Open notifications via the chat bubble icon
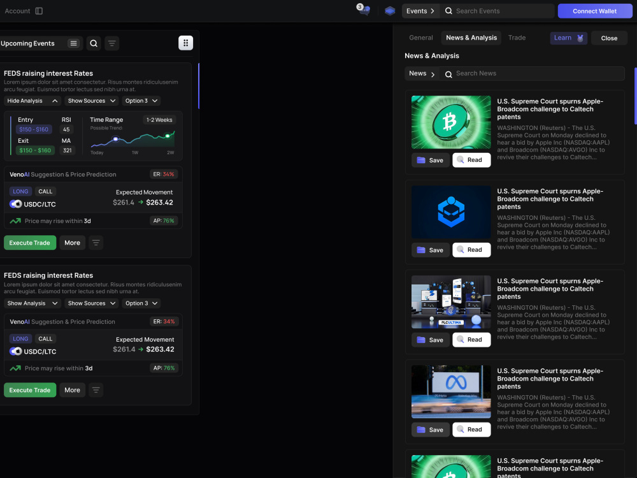This screenshot has height=478, width=637. click(364, 11)
